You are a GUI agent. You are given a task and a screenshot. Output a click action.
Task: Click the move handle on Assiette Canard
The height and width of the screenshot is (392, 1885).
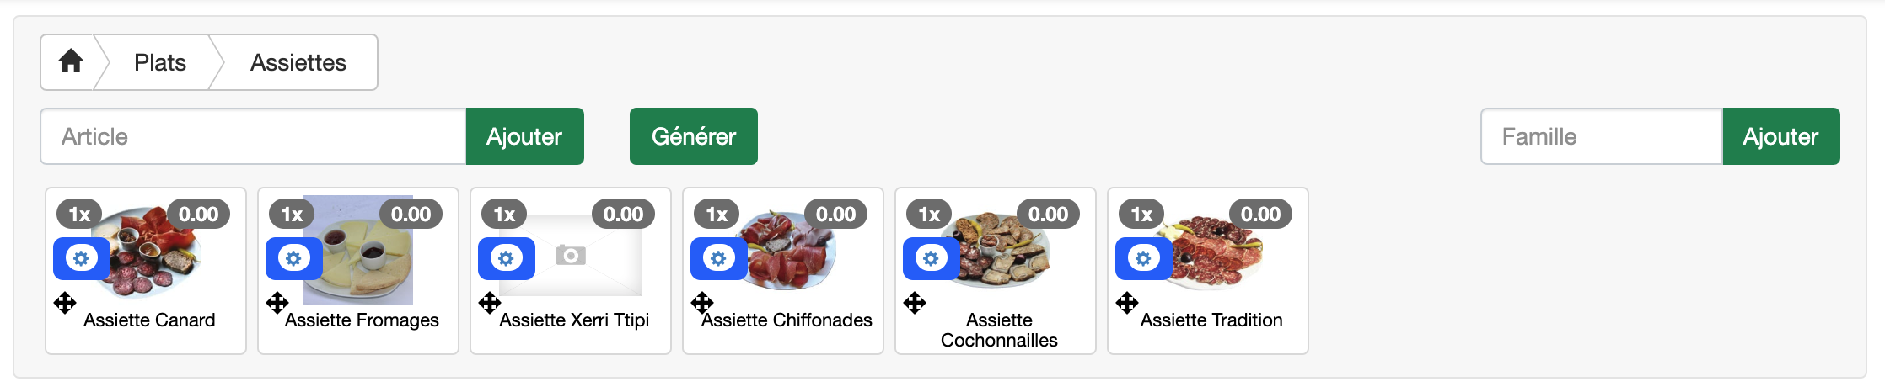pos(65,303)
